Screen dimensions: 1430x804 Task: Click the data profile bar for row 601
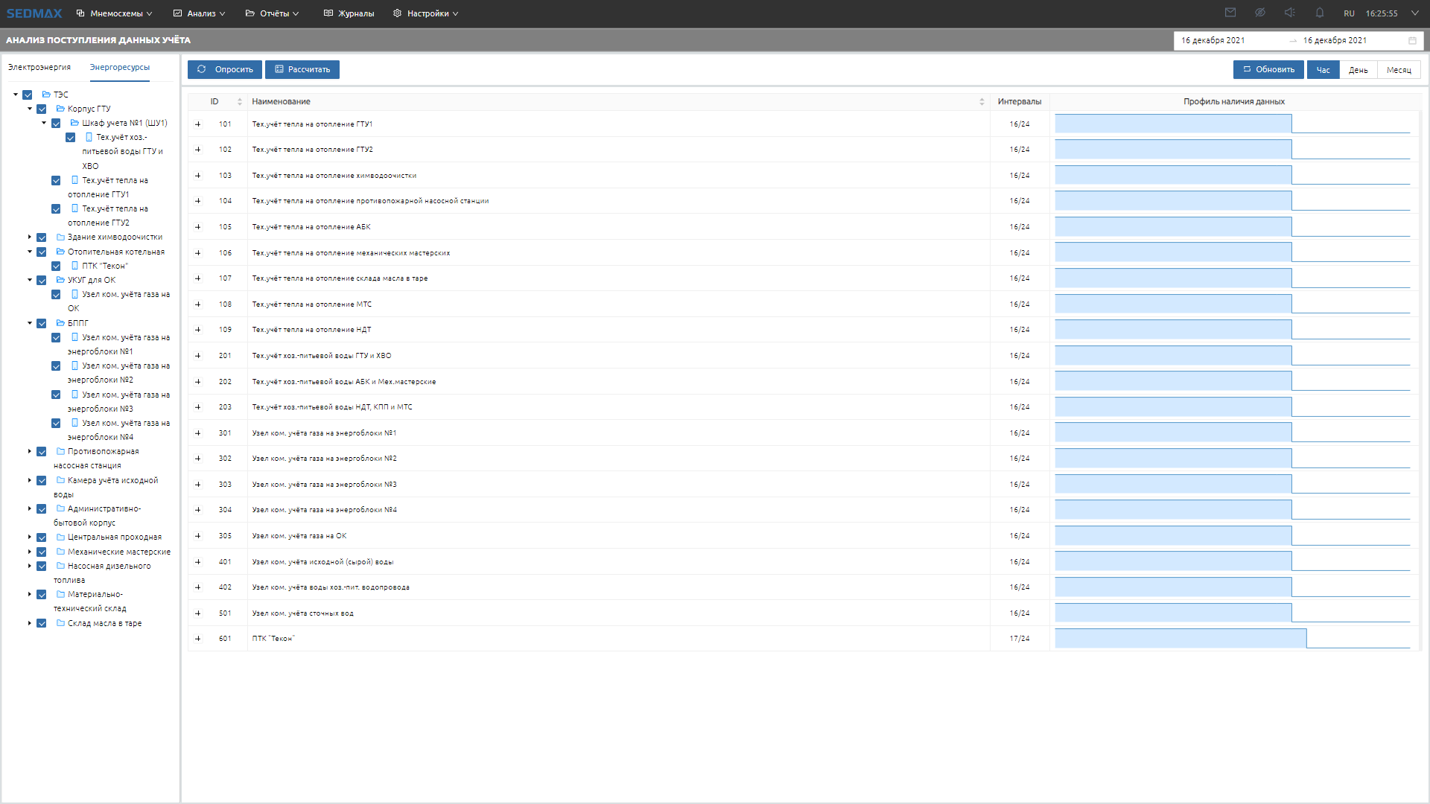pos(1180,639)
